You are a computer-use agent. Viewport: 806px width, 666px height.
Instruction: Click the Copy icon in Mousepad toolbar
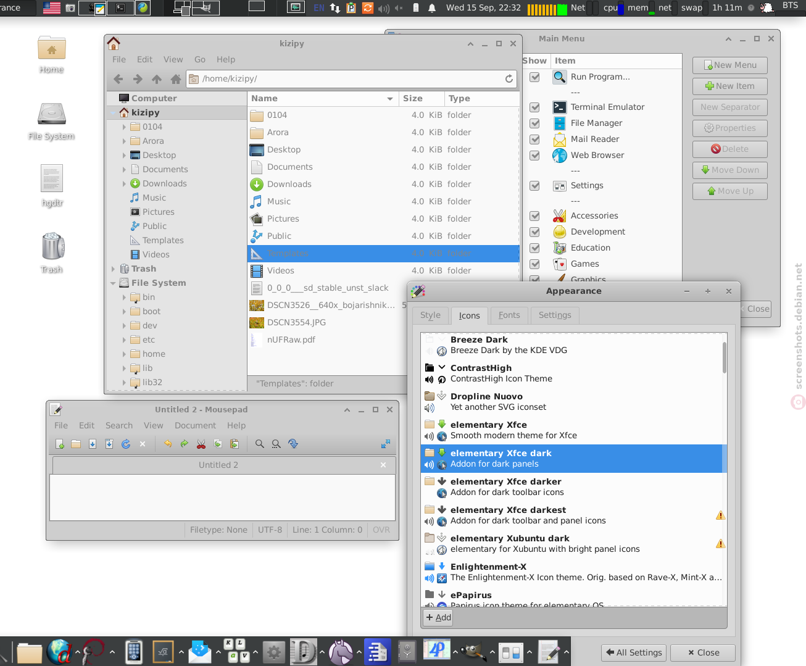[x=218, y=444]
